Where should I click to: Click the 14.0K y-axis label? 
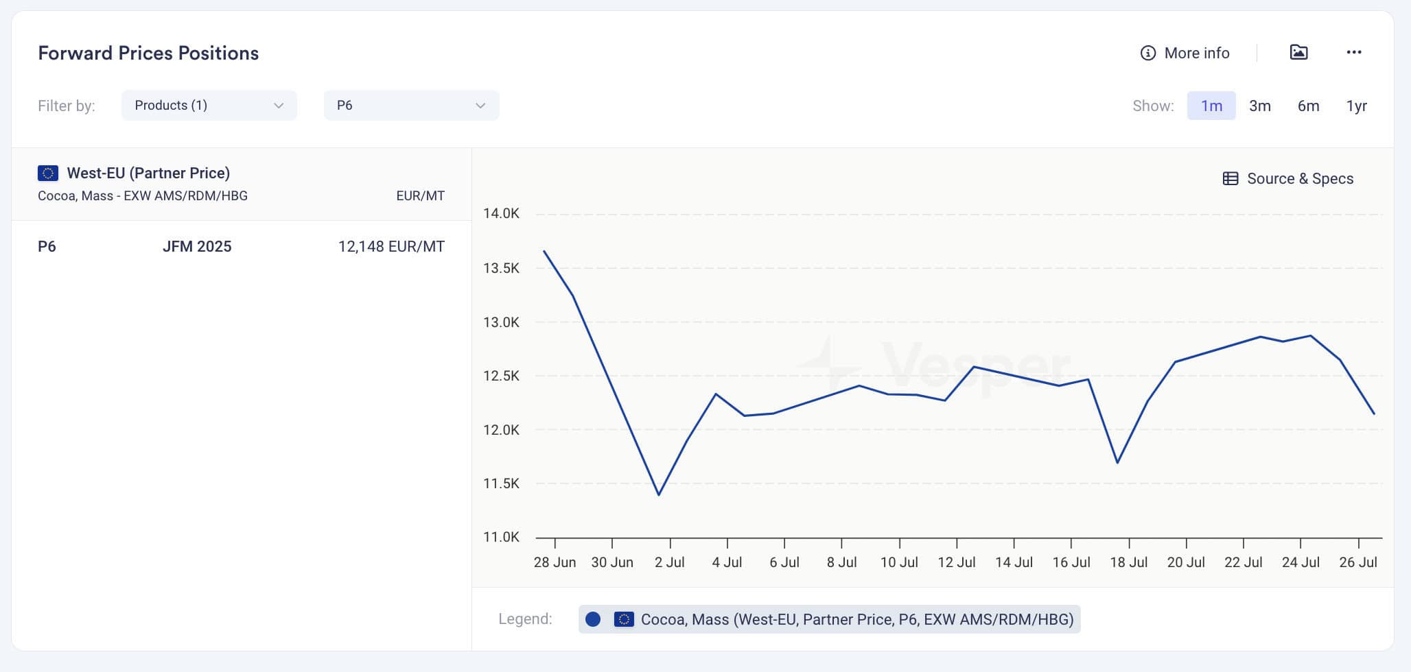(x=501, y=213)
